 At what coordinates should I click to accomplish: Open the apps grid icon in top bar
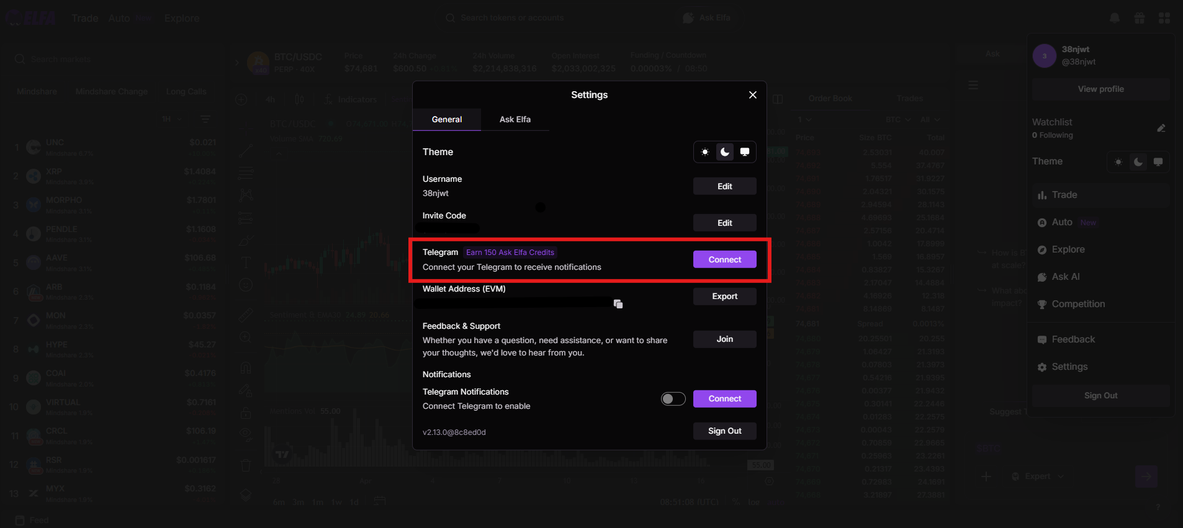(1164, 18)
